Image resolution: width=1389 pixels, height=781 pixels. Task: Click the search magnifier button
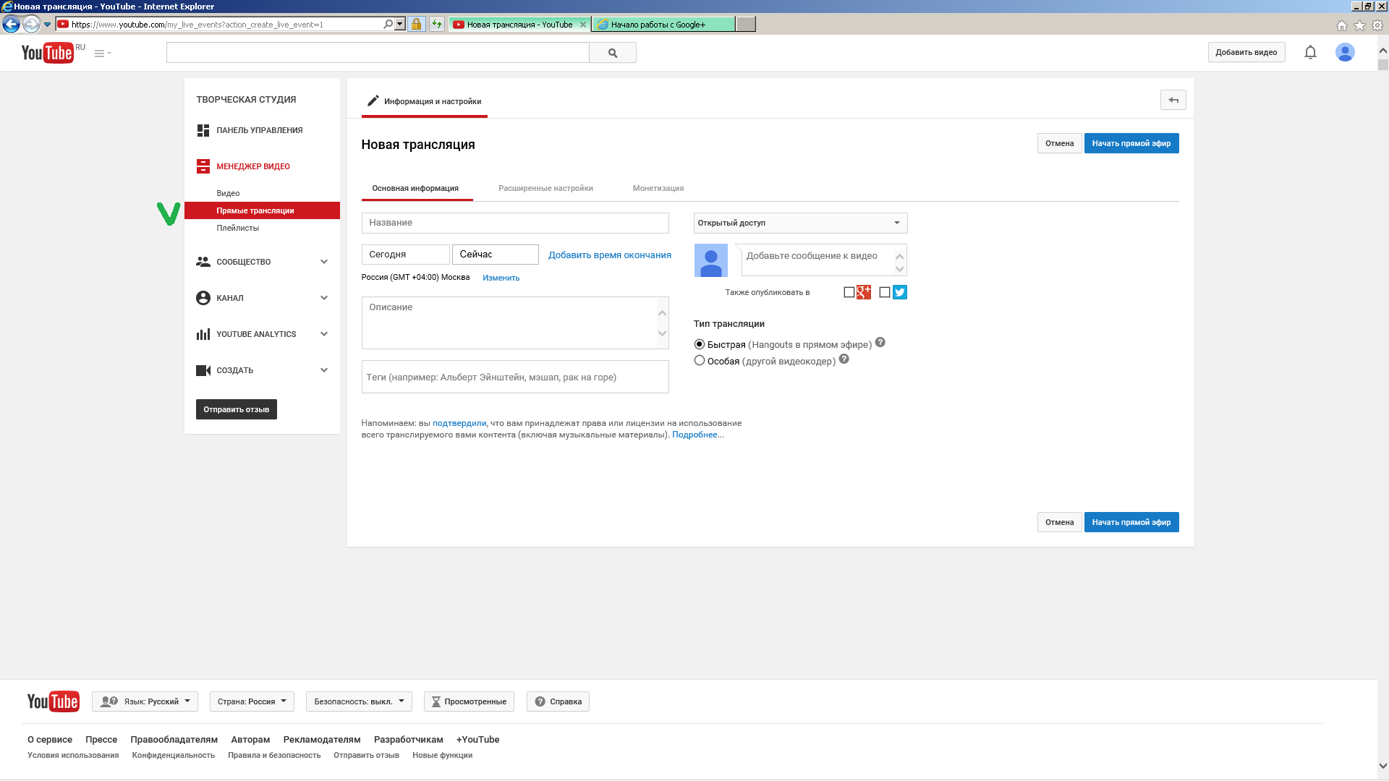(612, 53)
